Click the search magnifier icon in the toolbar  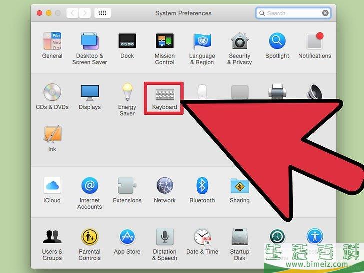point(262,13)
